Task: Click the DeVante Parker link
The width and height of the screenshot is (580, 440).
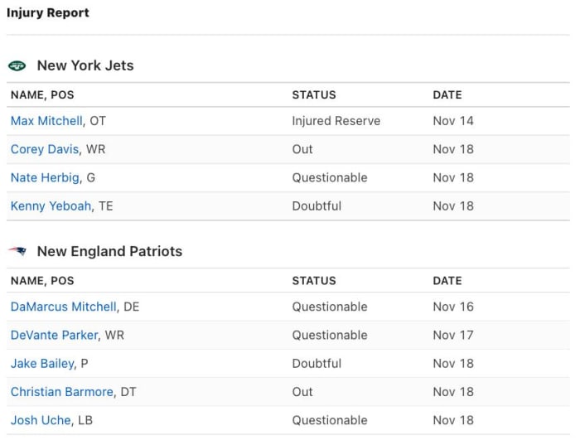Action: [54, 335]
